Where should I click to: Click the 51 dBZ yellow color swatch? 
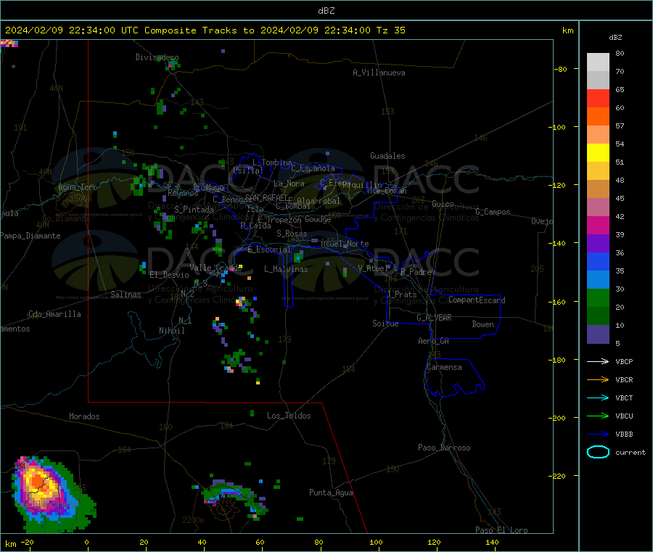(x=598, y=153)
